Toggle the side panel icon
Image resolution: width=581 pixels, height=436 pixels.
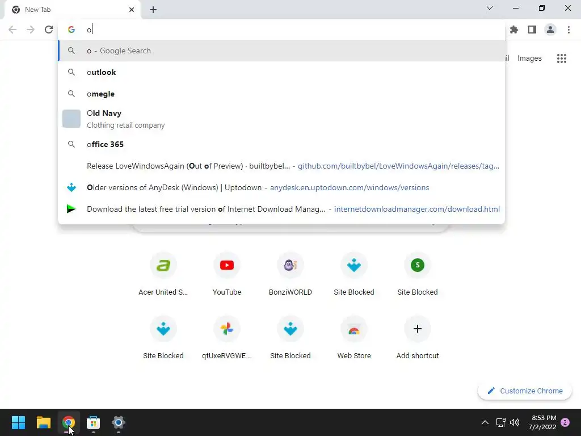tap(532, 30)
